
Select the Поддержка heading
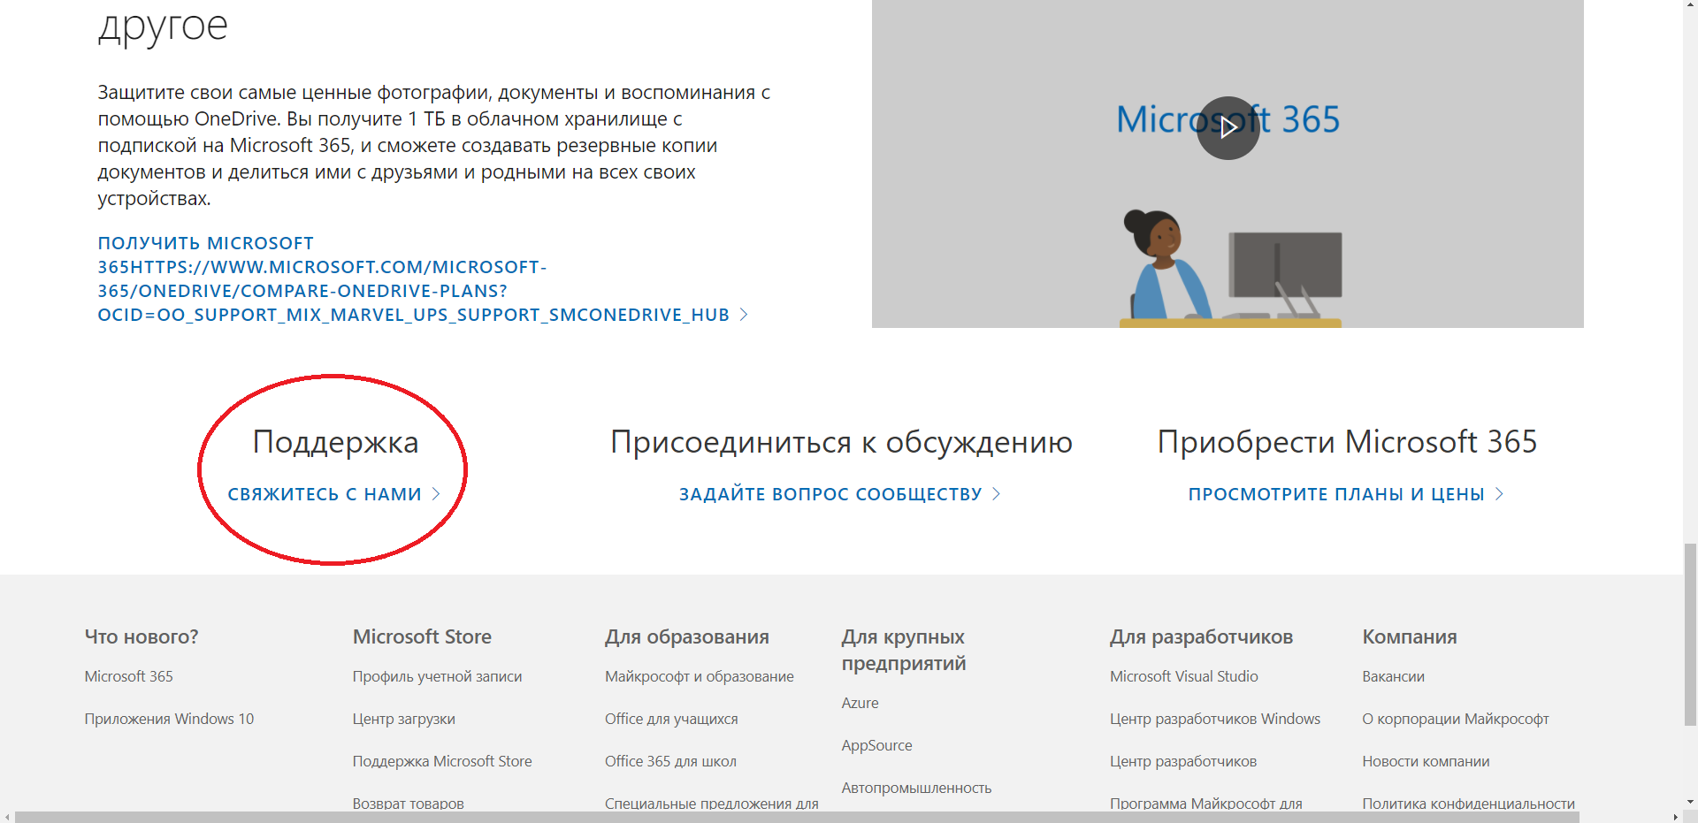[x=336, y=442]
